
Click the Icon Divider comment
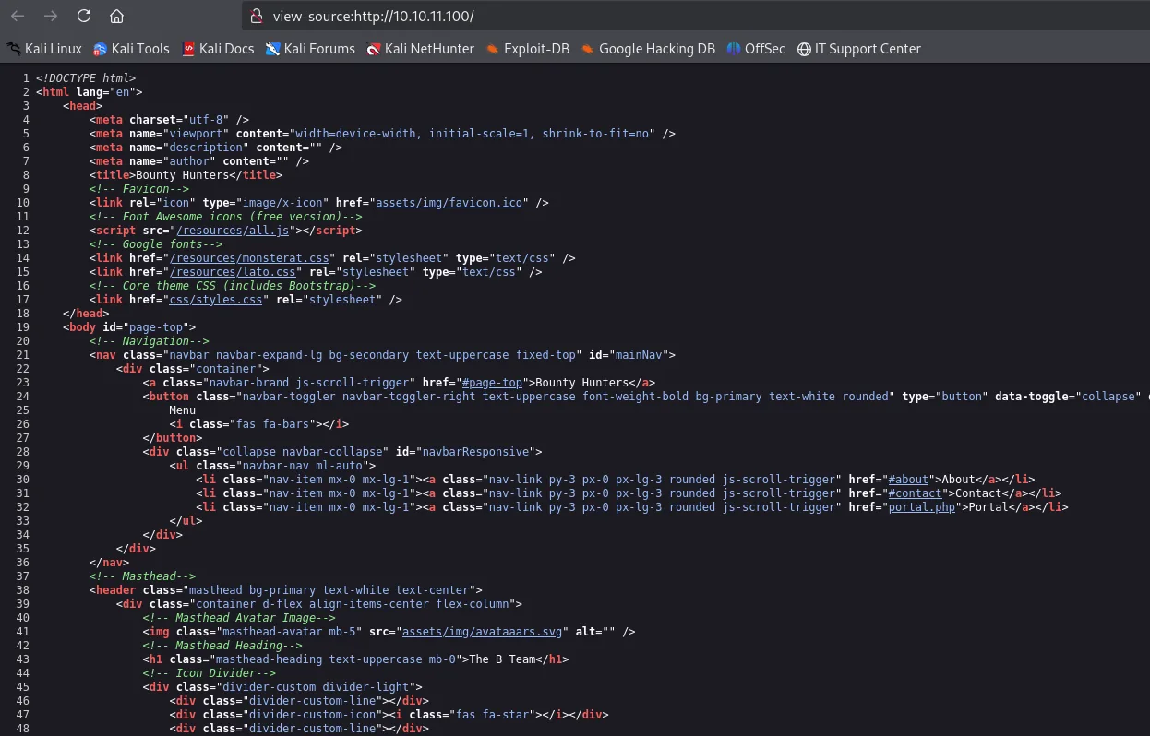pyautogui.click(x=210, y=673)
